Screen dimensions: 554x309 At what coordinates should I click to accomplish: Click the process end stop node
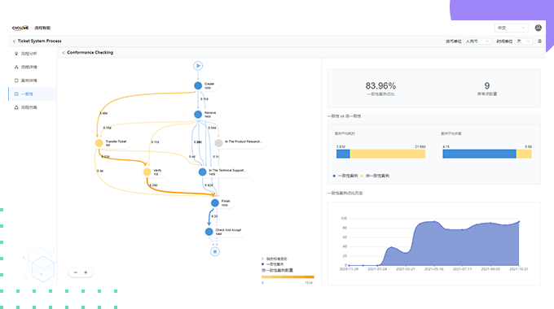coord(215,251)
